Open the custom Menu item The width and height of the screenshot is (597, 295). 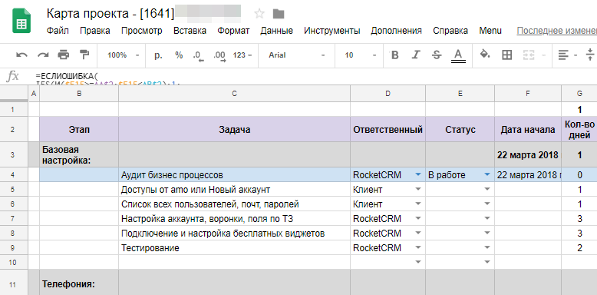tap(490, 31)
